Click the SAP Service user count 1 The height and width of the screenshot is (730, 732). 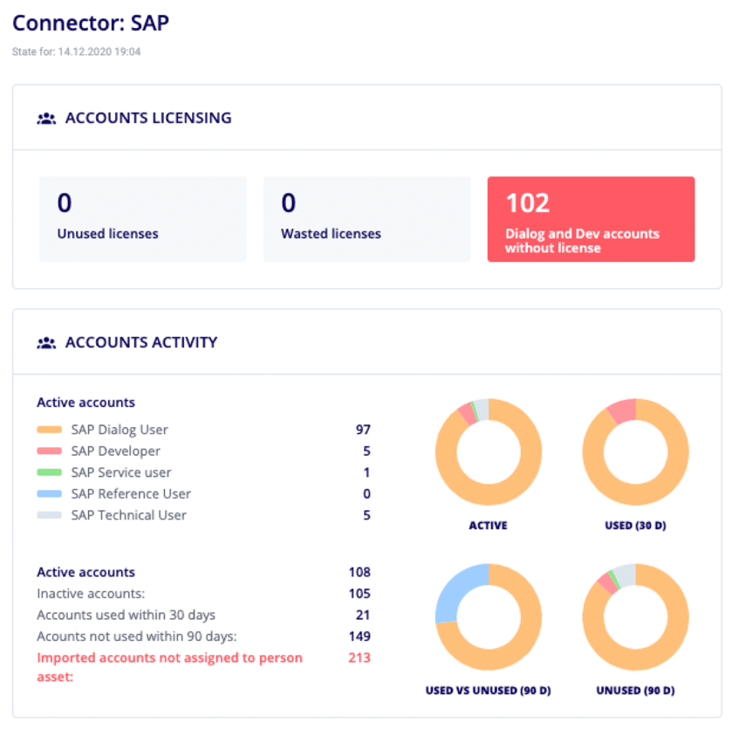click(366, 472)
